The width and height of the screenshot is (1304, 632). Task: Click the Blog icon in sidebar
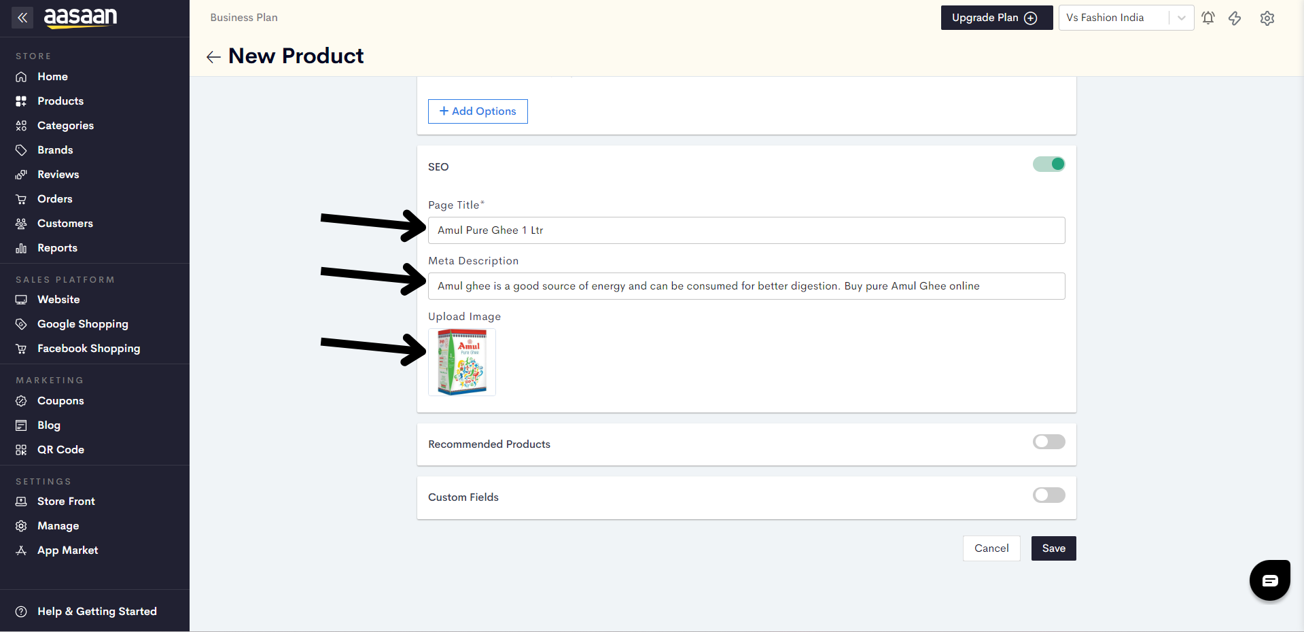tap(21, 425)
